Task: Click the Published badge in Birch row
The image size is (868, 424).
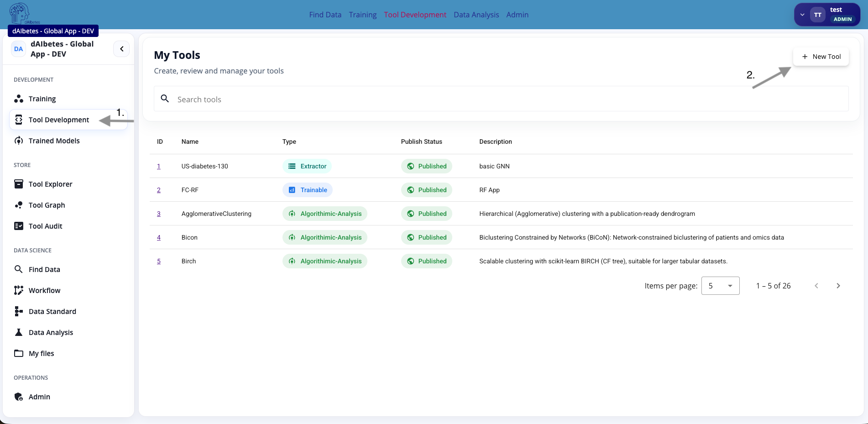Action: pyautogui.click(x=427, y=261)
